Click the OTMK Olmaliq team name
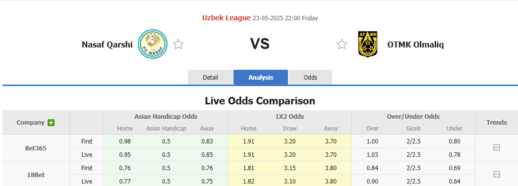The height and width of the screenshot is (186, 518). [x=415, y=45]
